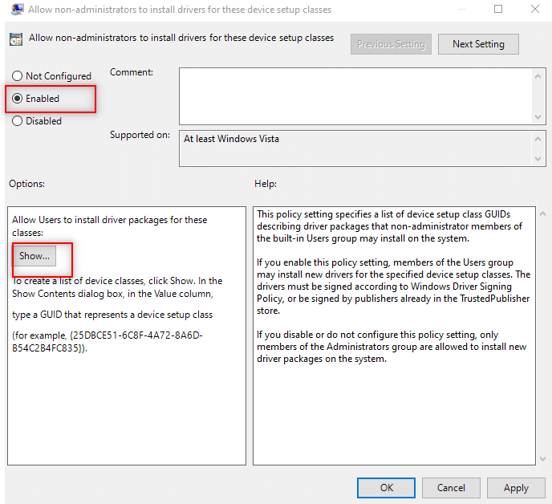Click the 'At least Windows Vista' text
Viewport: 552px width, 504px height.
(x=231, y=139)
